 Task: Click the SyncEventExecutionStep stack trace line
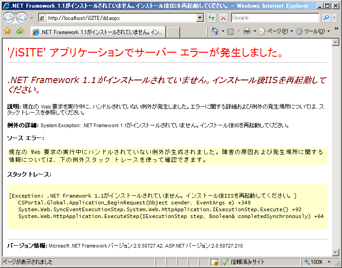(x=160, y=209)
